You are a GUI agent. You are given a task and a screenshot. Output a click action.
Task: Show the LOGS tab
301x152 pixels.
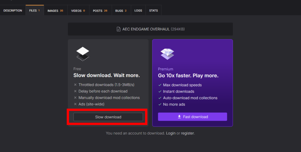point(138,11)
